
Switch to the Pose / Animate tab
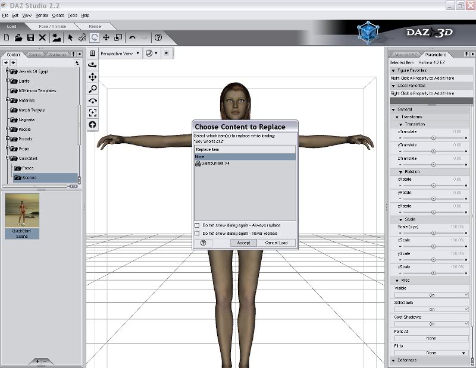51,26
